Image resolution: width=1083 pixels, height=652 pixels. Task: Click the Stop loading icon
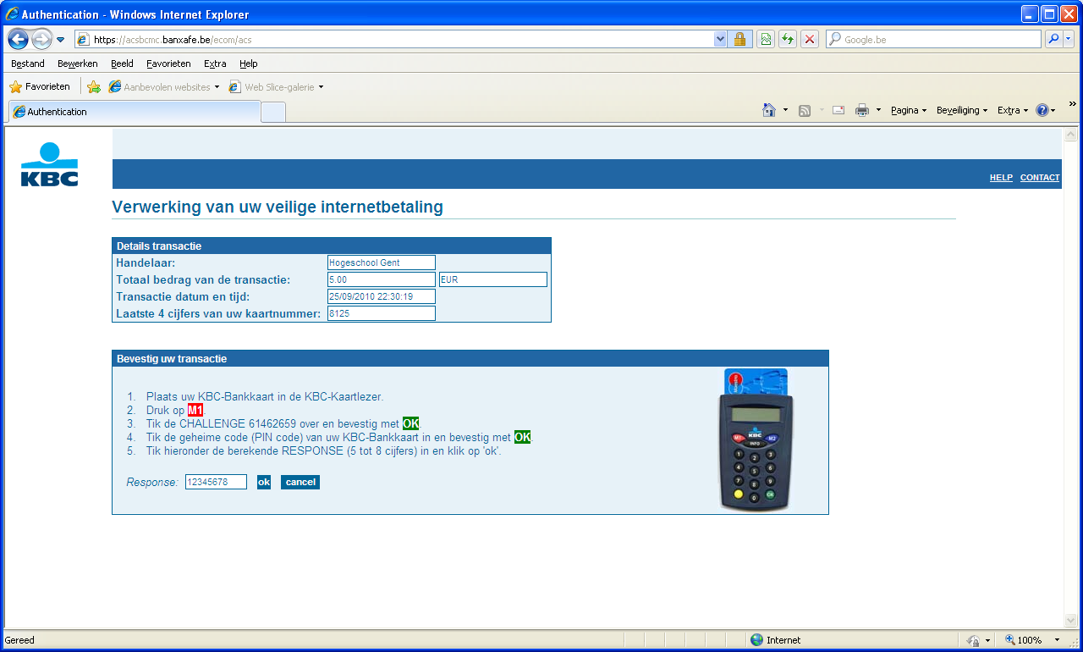[810, 39]
